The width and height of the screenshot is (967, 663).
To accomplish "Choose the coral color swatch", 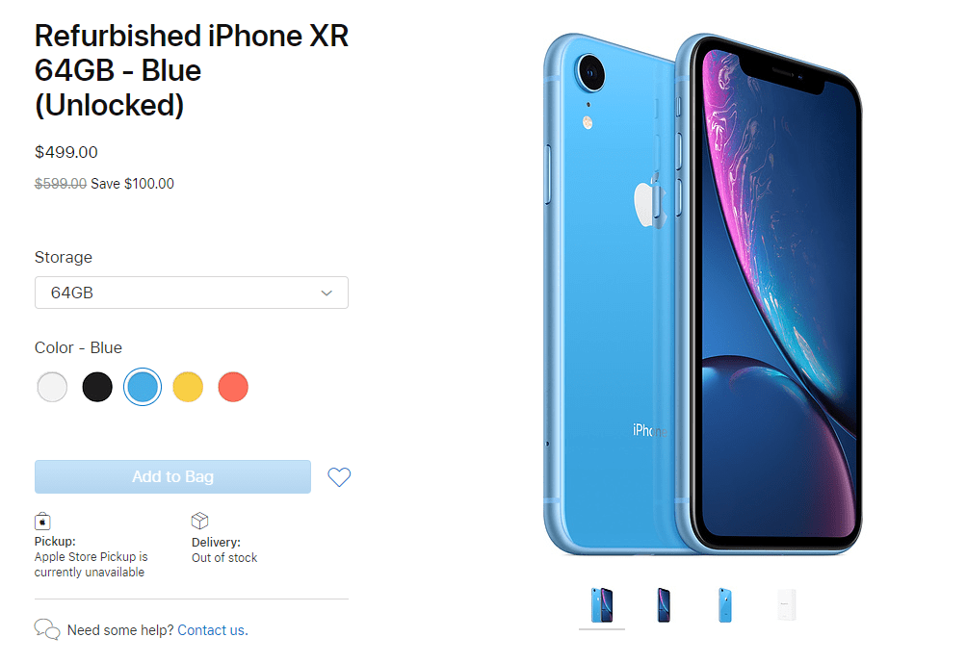I will tap(233, 387).
